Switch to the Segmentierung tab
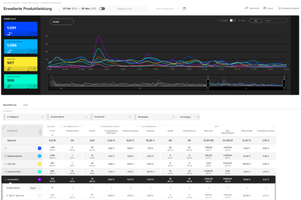Image resolution: width=301 pixels, height=200 pixels. click(10, 105)
